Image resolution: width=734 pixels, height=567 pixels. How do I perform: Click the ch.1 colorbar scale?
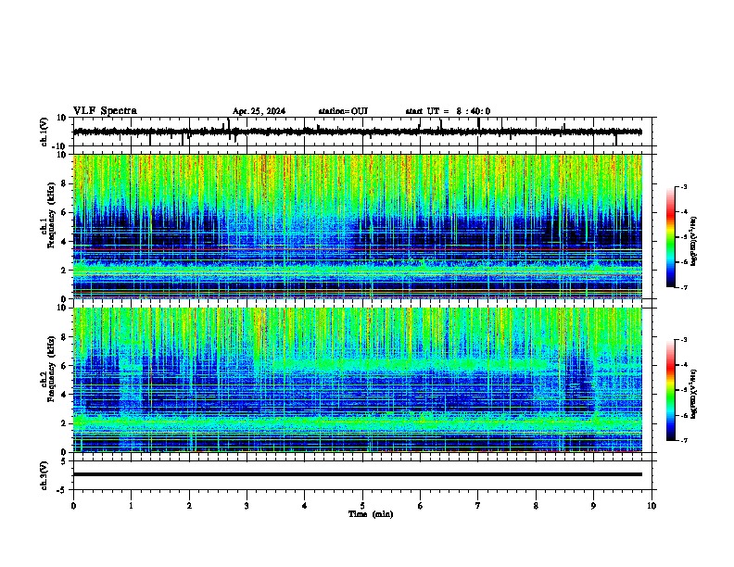coord(671,237)
